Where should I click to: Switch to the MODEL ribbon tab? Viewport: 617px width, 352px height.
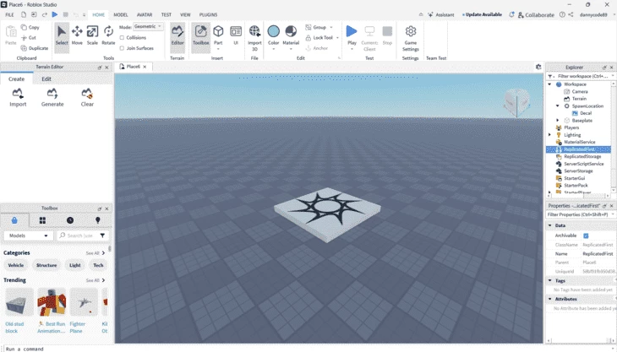coord(120,14)
